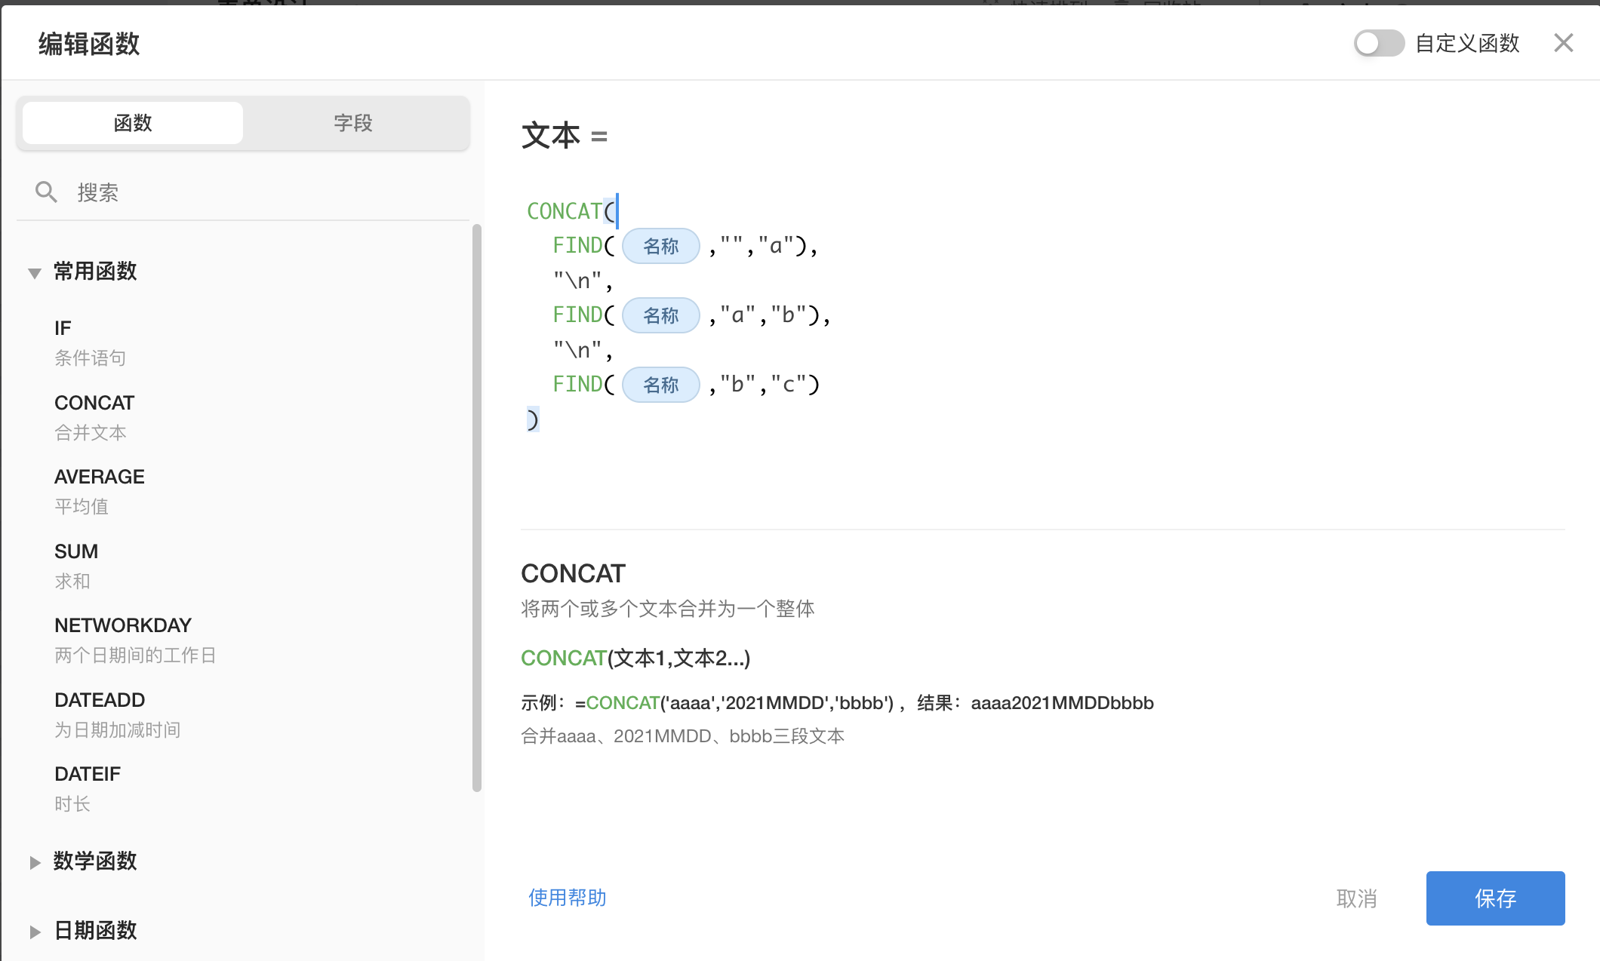The height and width of the screenshot is (961, 1600).
Task: Expand the 日期函数 section
Action: pos(95,931)
